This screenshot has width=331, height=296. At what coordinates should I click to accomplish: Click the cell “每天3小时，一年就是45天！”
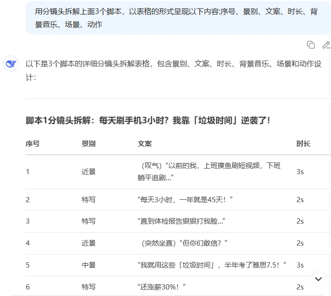(x=185, y=199)
